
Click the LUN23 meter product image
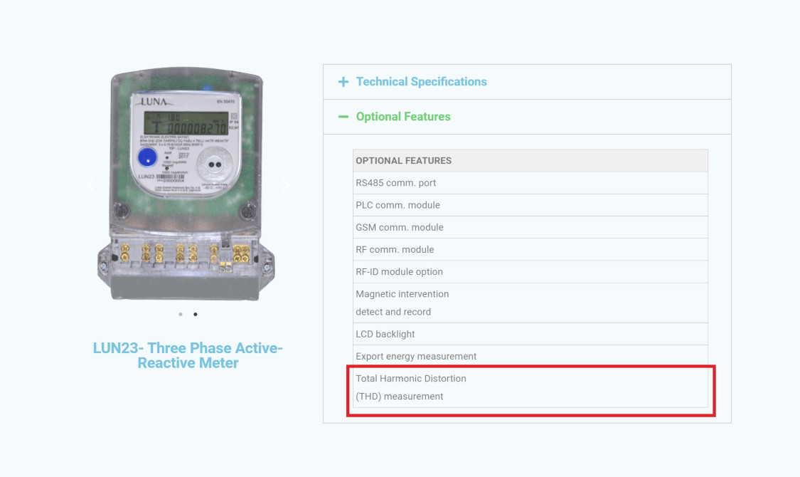[x=187, y=184]
